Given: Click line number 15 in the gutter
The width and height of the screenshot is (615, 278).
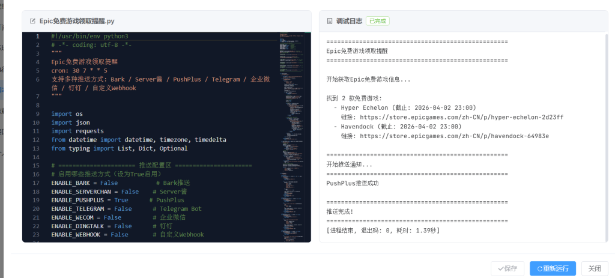Looking at the screenshot, I should tap(36, 166).
